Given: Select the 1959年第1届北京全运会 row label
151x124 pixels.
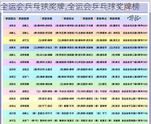Looking at the screenshot, I should click(x=135, y=26).
